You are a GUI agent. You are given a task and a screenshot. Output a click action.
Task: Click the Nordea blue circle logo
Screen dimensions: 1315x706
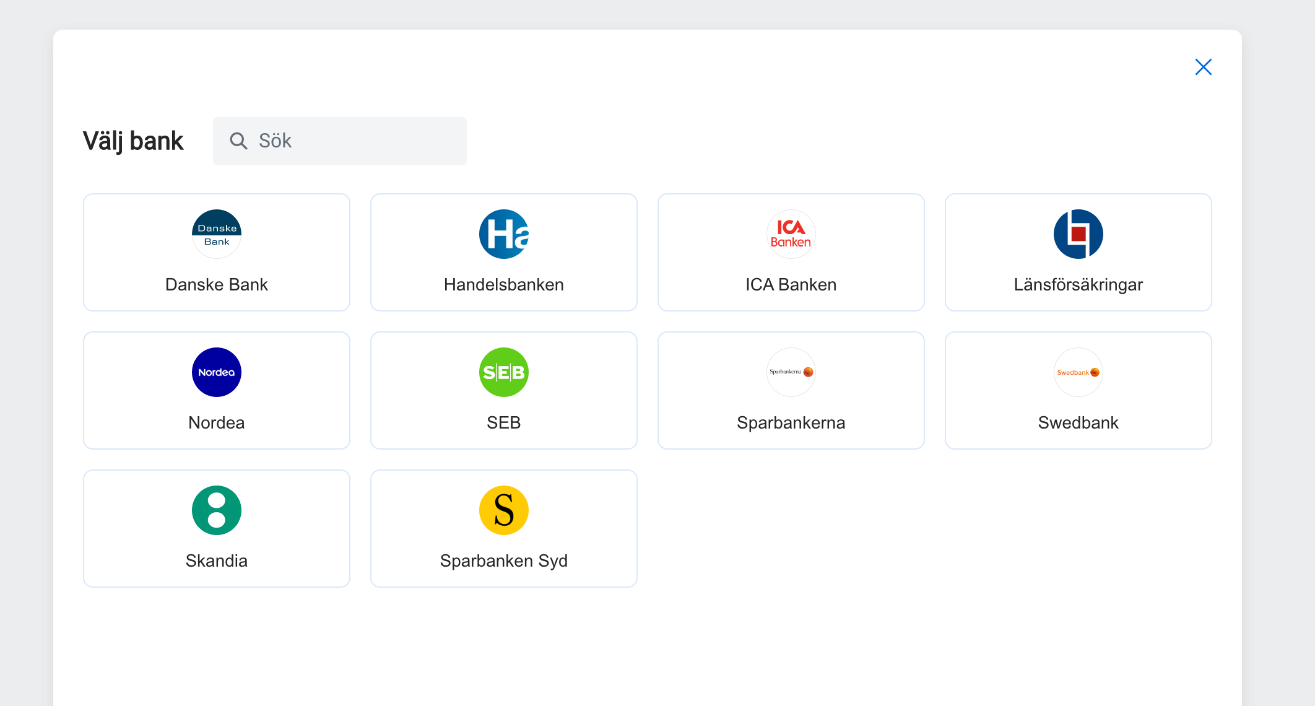[217, 372]
